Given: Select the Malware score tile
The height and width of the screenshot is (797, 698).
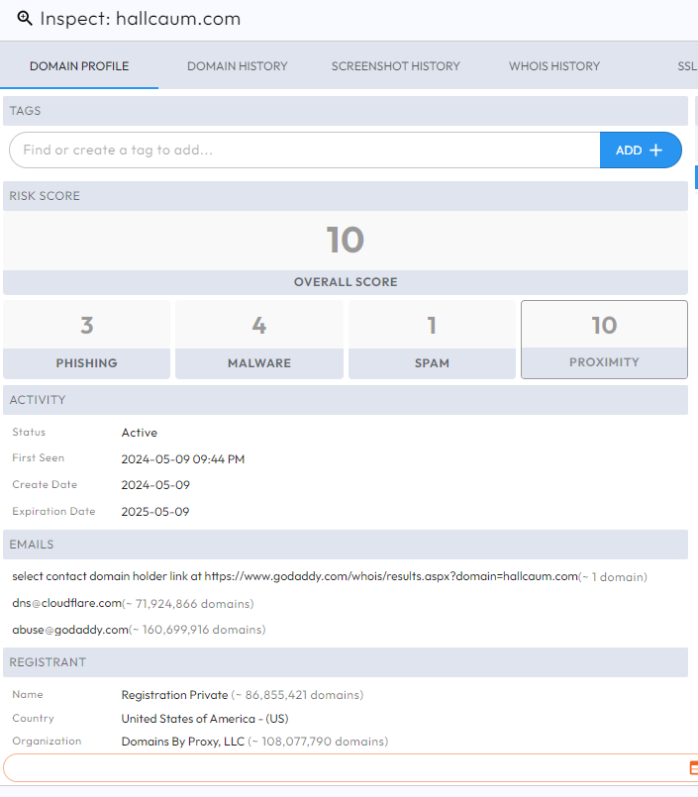Looking at the screenshot, I should pos(259,340).
